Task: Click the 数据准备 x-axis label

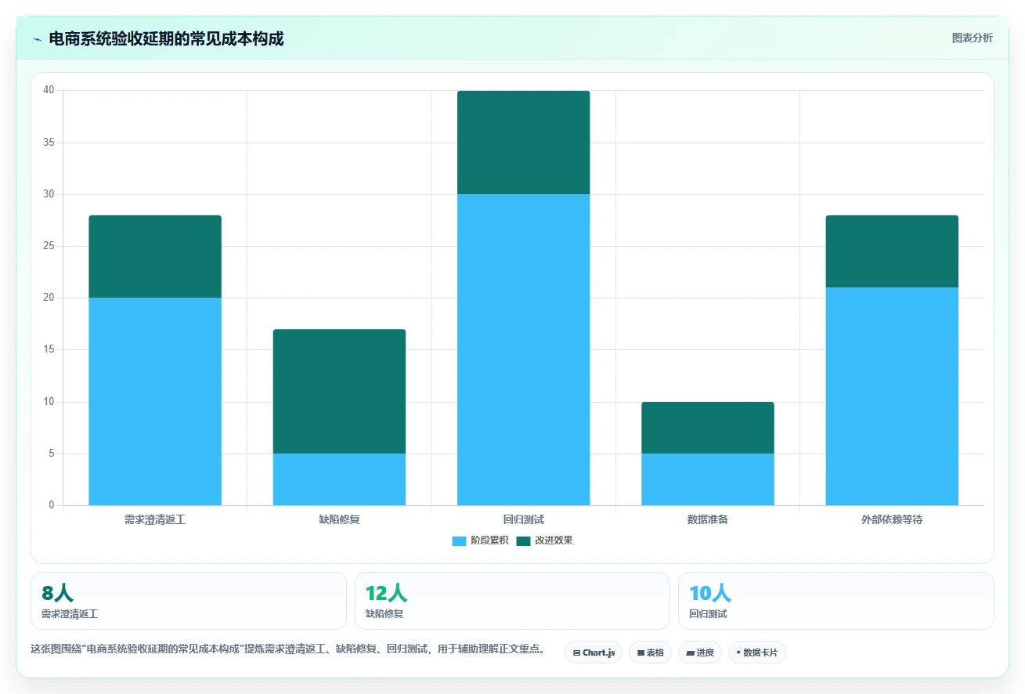Action: pos(708,519)
